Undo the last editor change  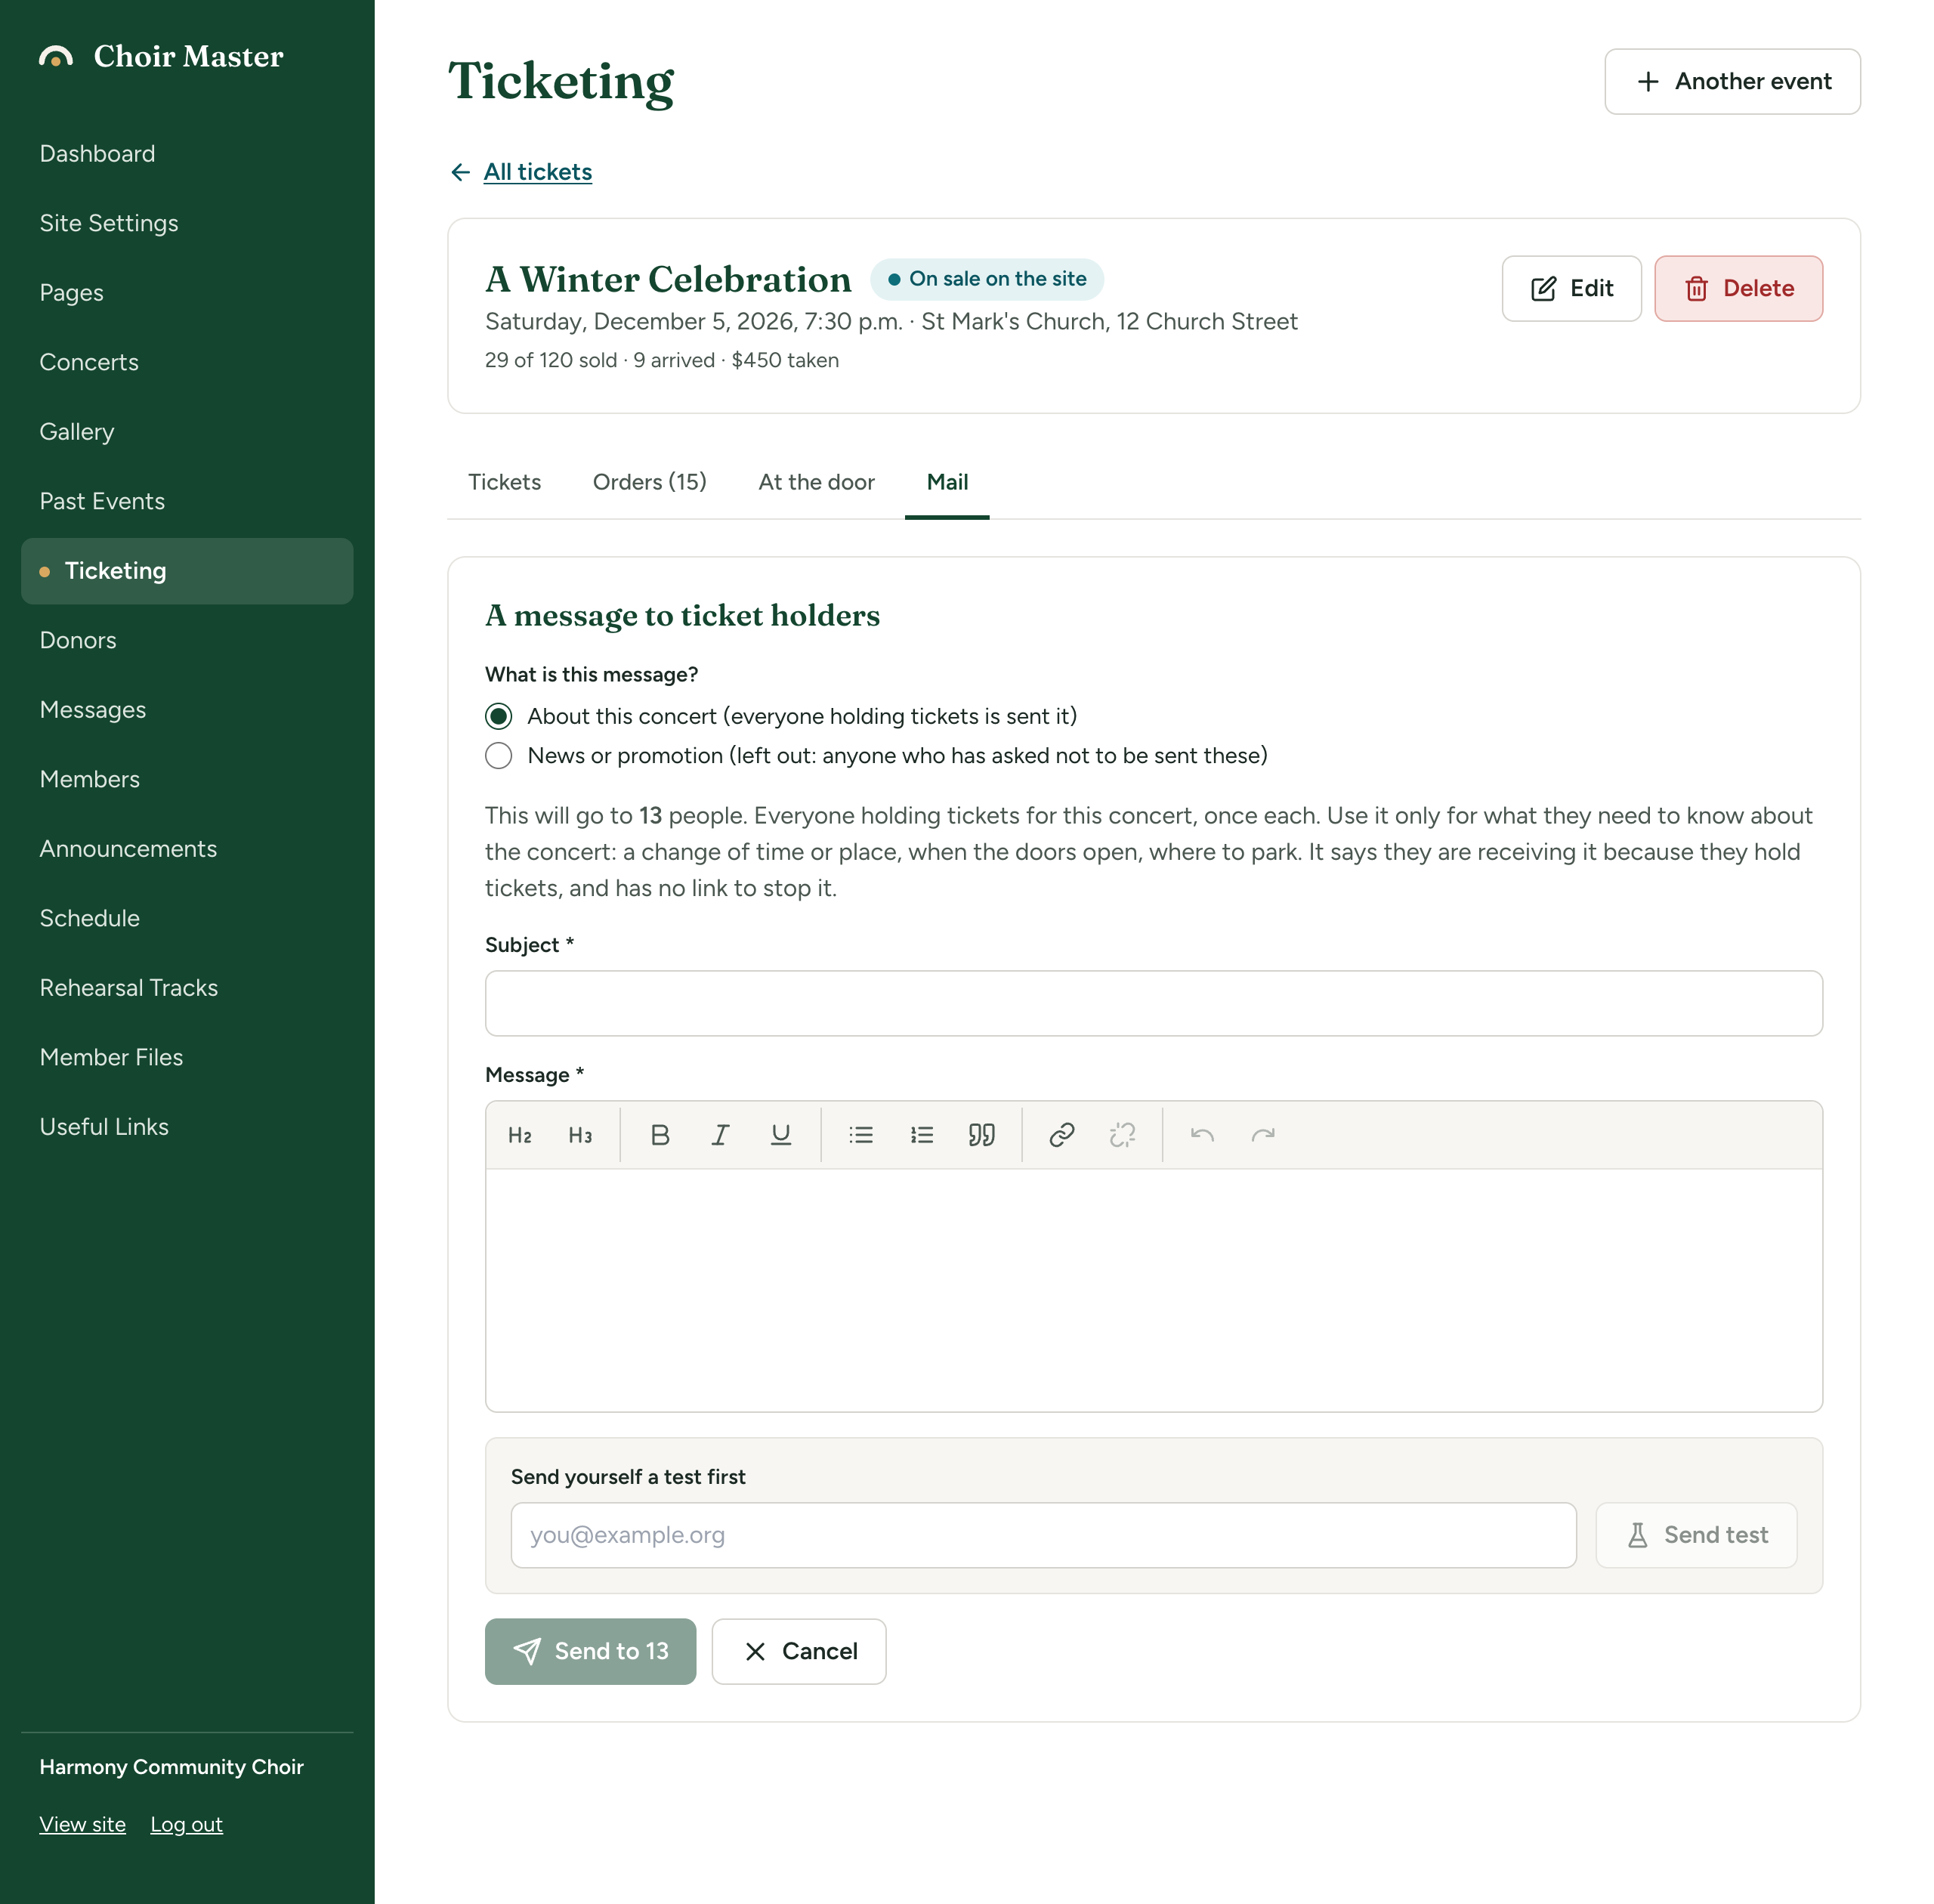coord(1203,1135)
